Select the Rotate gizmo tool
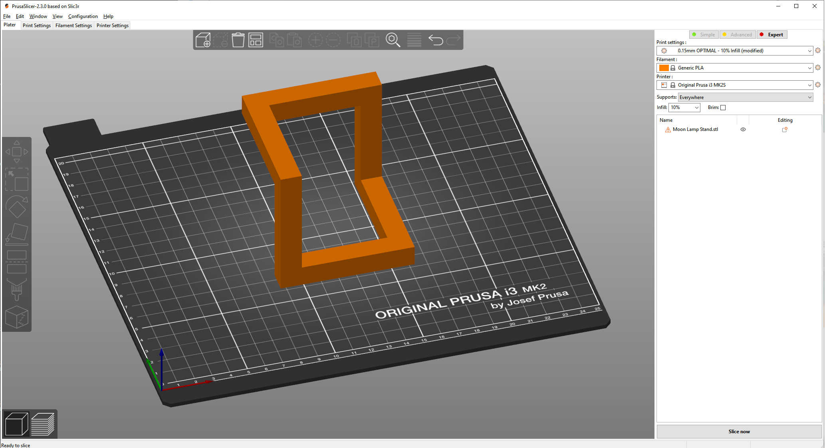This screenshot has height=448, width=825. pos(17,207)
